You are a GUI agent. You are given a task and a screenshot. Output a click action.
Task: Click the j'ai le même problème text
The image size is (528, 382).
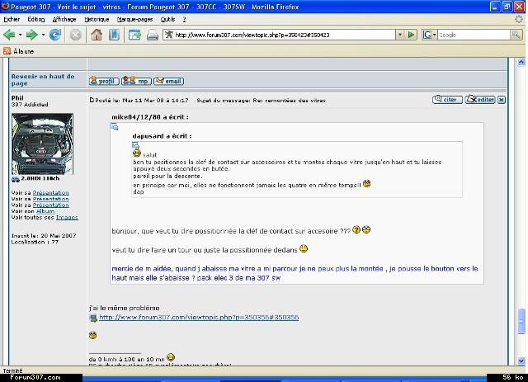(x=125, y=308)
